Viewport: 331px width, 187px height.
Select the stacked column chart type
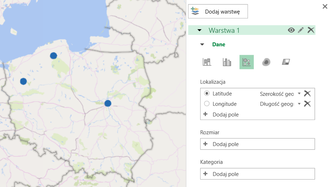pos(207,62)
